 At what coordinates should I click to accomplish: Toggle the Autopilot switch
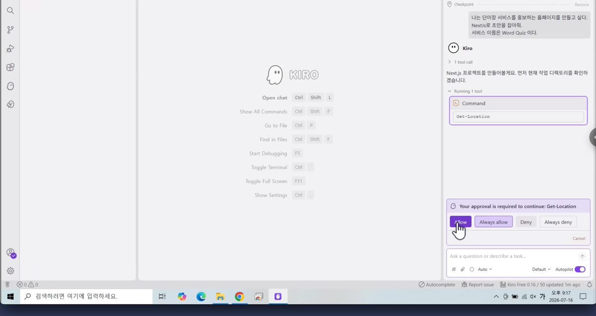point(580,269)
